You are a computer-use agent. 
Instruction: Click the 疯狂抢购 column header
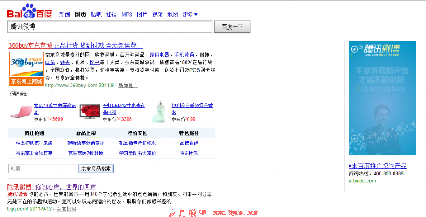pyautogui.click(x=34, y=133)
